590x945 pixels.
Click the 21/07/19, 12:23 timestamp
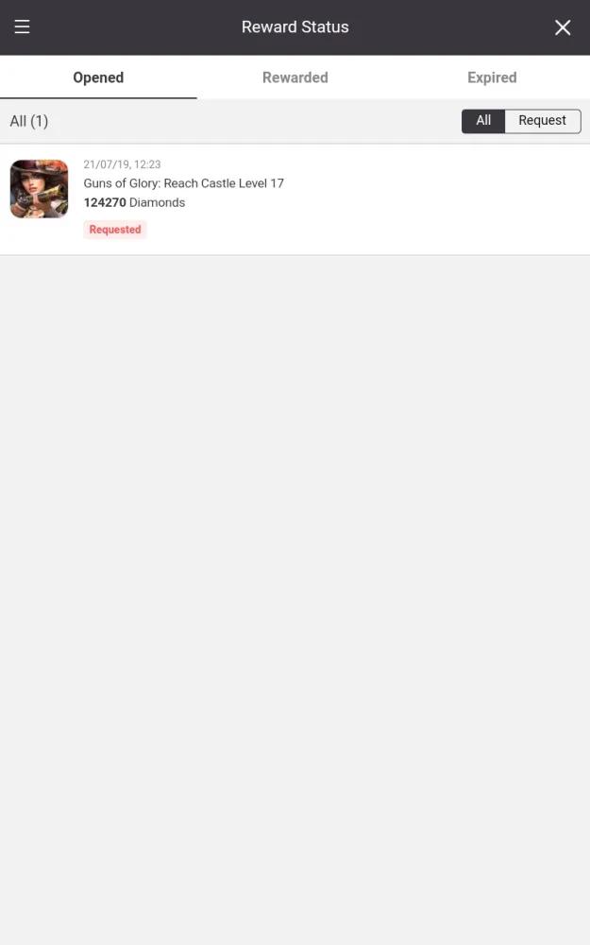click(122, 163)
